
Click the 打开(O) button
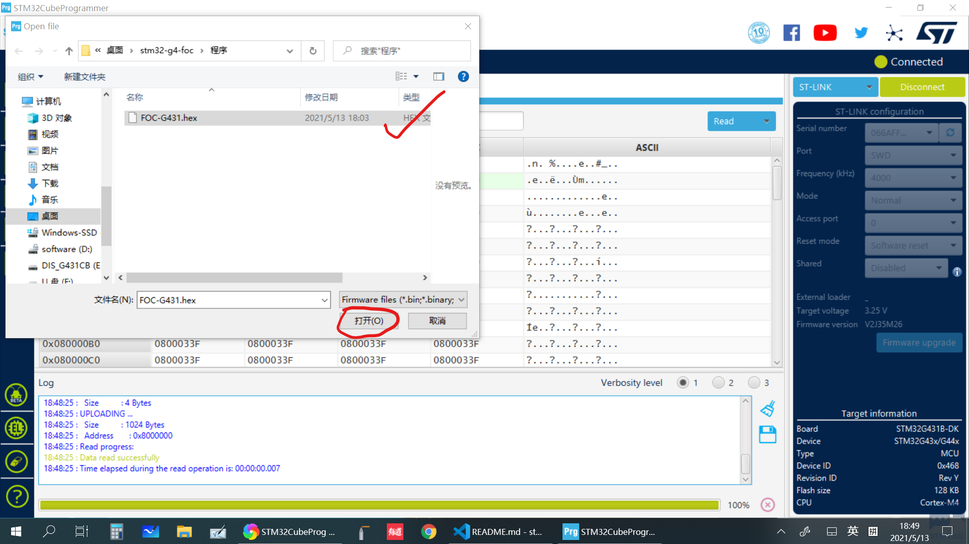[x=369, y=321]
